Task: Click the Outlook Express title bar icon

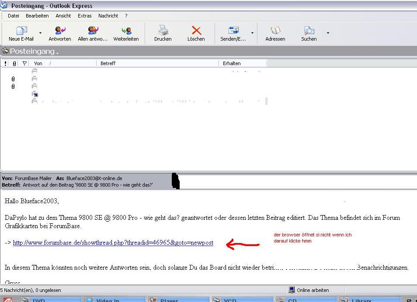Action: tap(4, 5)
